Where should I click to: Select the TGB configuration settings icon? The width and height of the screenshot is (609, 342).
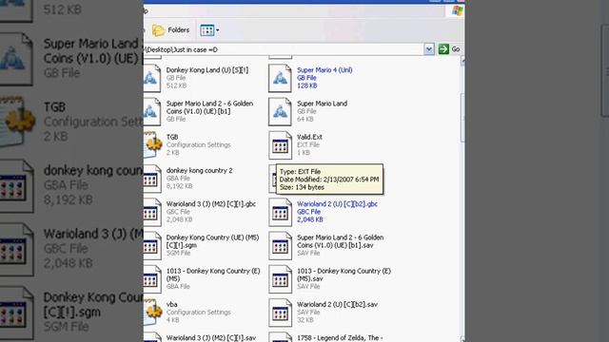pos(153,144)
